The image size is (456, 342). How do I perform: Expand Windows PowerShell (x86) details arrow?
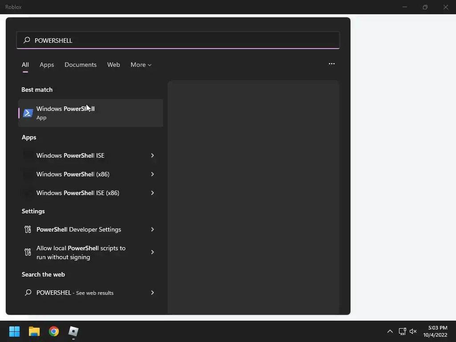152,174
